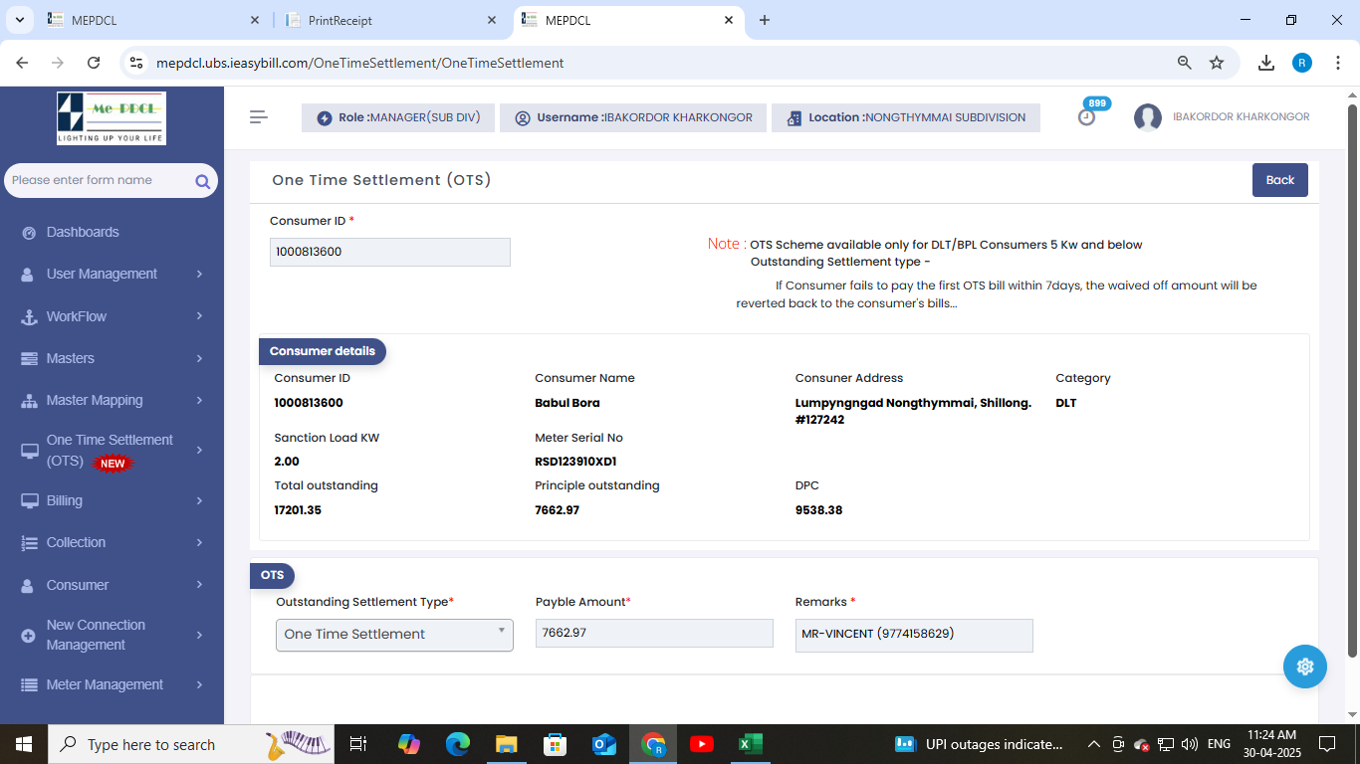View site information icon in address bar

tap(136, 63)
